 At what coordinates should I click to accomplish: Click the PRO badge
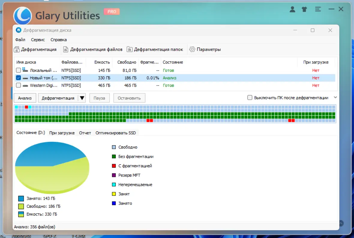pos(112,11)
